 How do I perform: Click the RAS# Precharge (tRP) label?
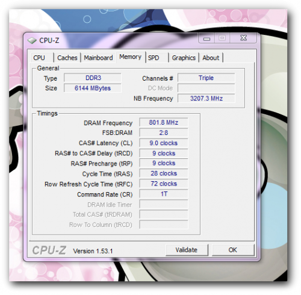[x=102, y=164]
